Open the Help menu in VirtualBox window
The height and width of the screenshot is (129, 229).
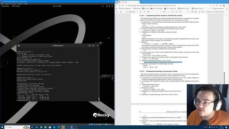26,4
